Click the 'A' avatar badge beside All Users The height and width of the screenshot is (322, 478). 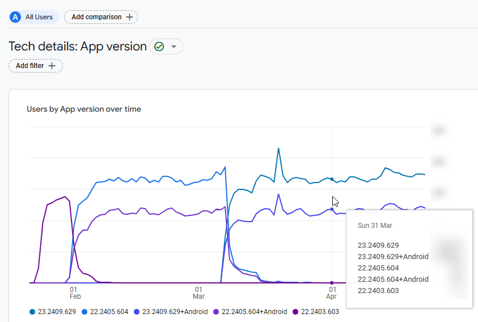click(15, 17)
